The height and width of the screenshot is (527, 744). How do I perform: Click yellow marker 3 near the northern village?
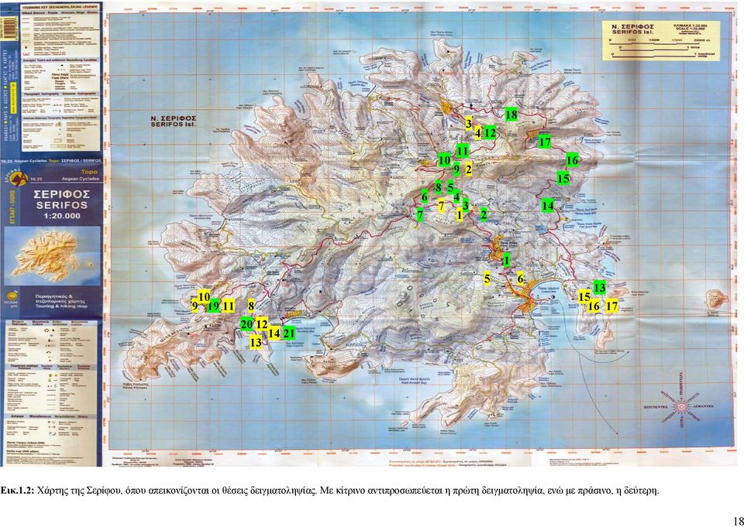(468, 124)
